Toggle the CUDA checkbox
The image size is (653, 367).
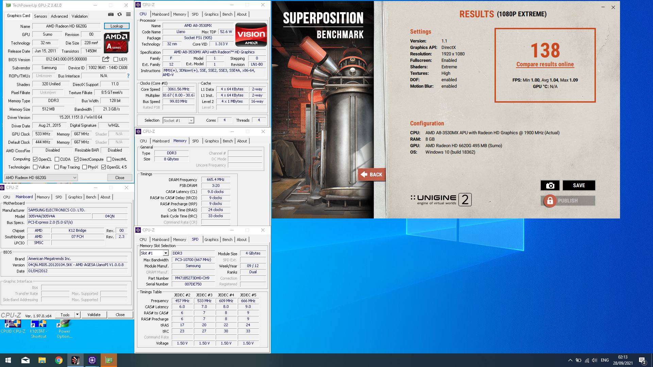point(57,159)
